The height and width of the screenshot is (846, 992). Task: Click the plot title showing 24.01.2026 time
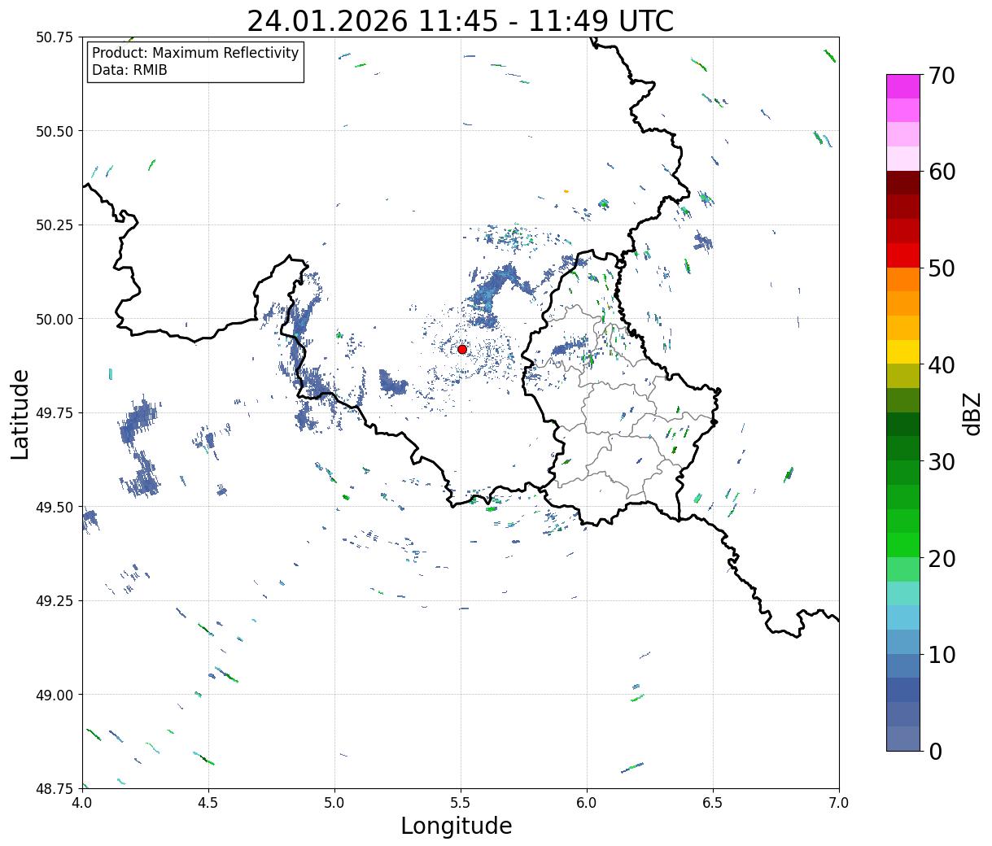(x=461, y=20)
